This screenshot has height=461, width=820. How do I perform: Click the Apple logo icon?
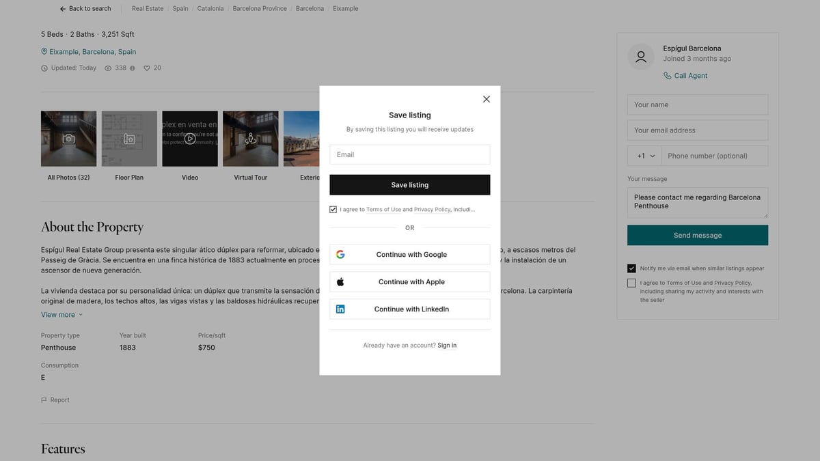[x=340, y=282]
